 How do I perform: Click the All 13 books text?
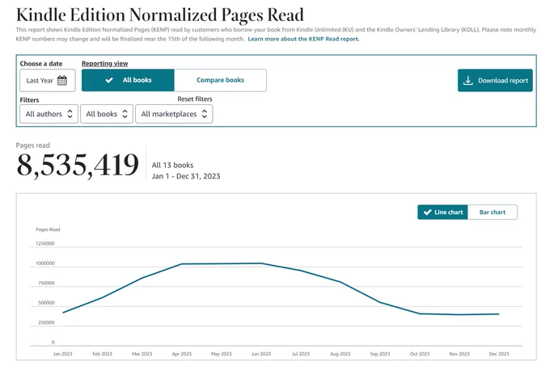click(x=172, y=165)
